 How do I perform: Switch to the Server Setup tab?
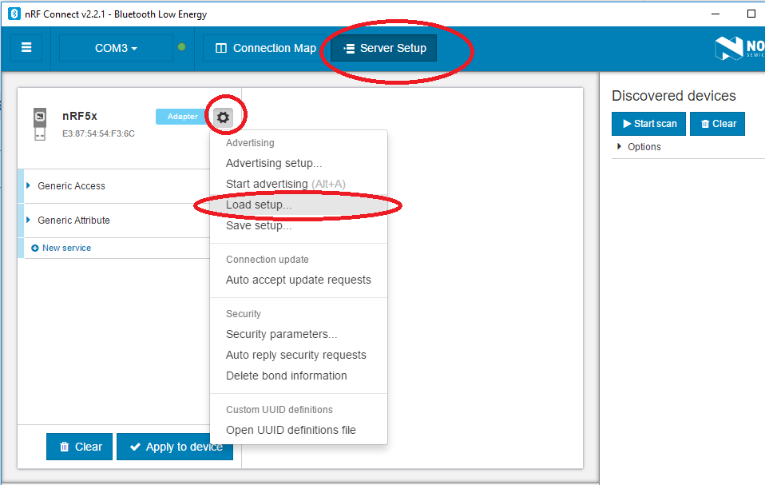point(384,48)
